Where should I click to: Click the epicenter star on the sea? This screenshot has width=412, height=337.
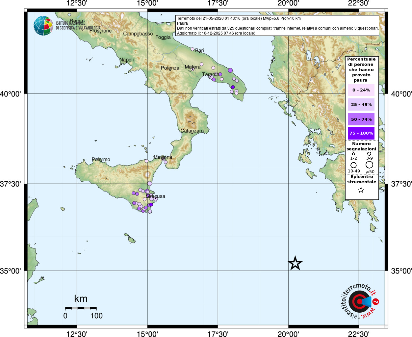click(x=295, y=263)
